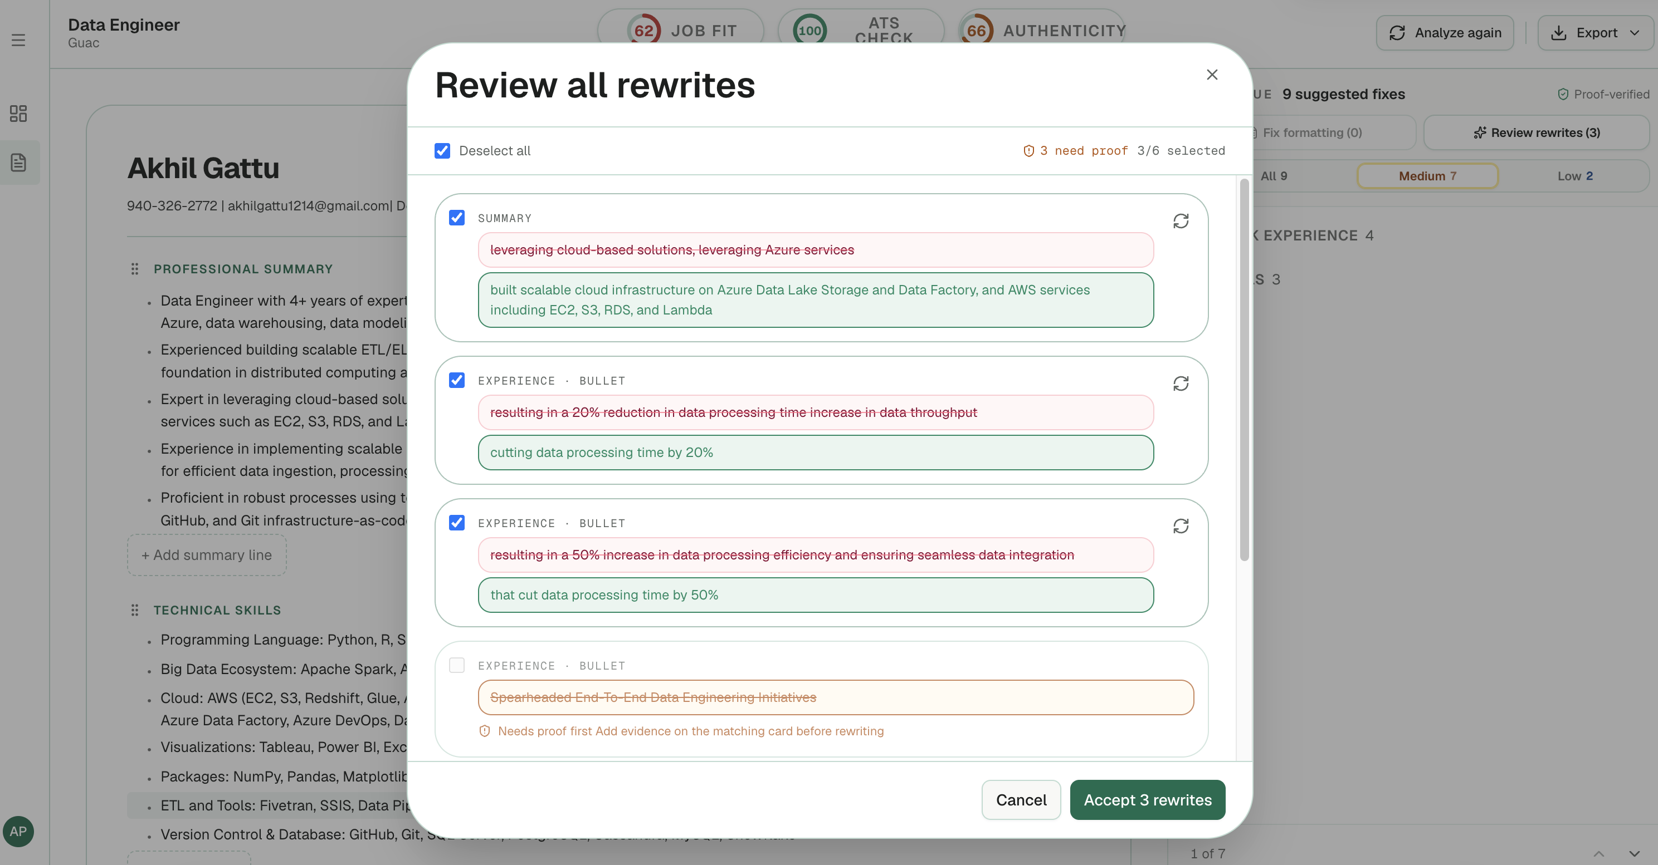This screenshot has height=865, width=1658.
Task: Select the built scalable cloud infrastructure suggestion
Action: (816, 299)
